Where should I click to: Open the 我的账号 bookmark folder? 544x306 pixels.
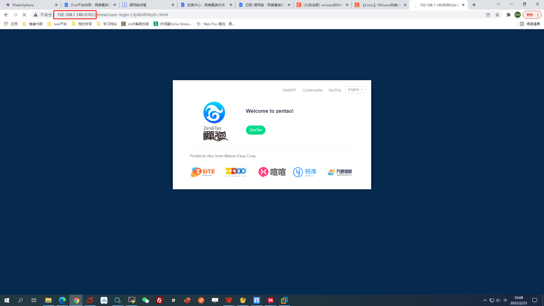coord(82,24)
